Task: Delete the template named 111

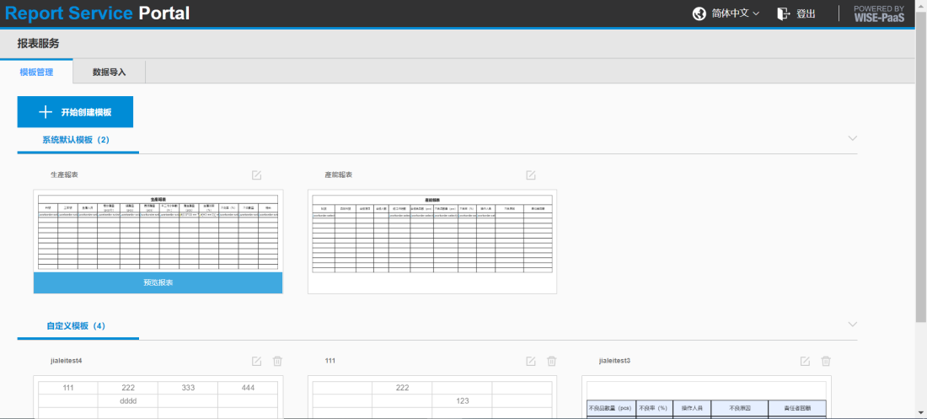Action: point(552,361)
